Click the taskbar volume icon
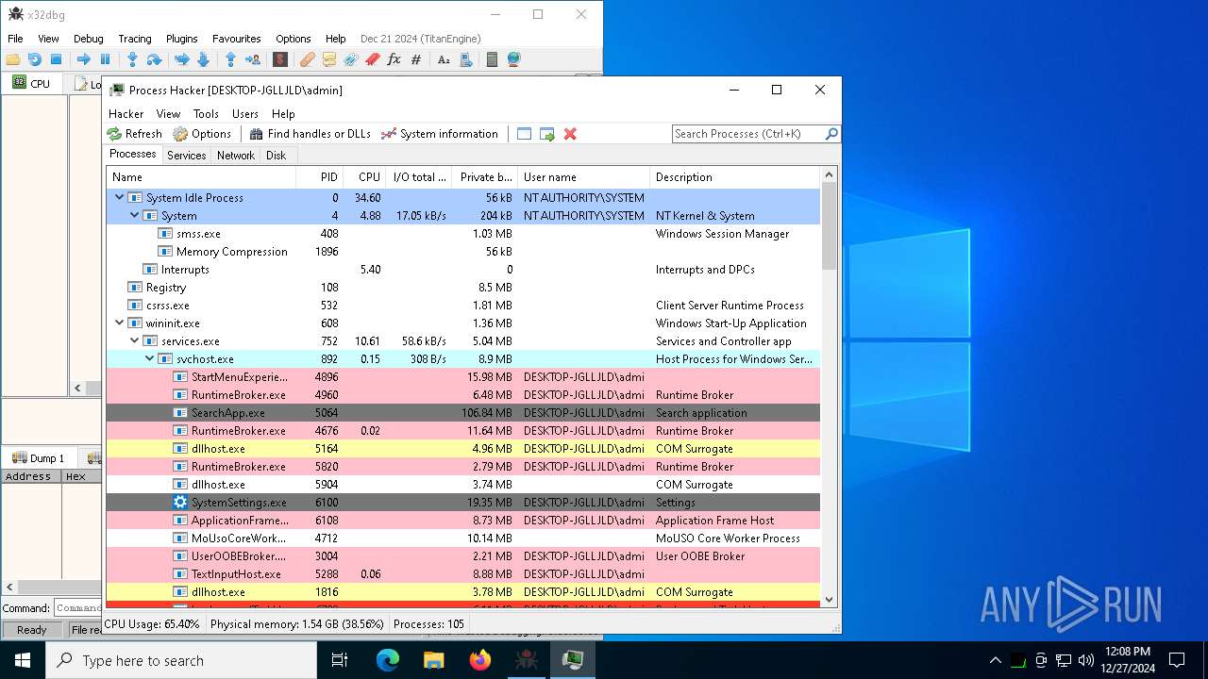The height and width of the screenshot is (679, 1208). click(x=1086, y=660)
